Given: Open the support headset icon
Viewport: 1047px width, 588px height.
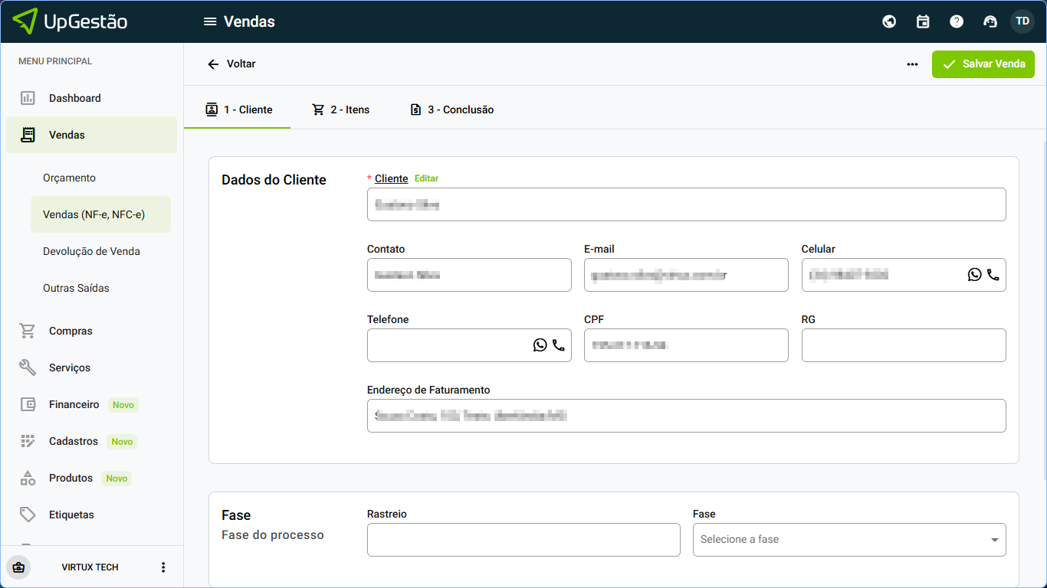Looking at the screenshot, I should (990, 21).
